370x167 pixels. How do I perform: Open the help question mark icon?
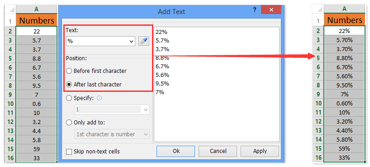(x=255, y=10)
